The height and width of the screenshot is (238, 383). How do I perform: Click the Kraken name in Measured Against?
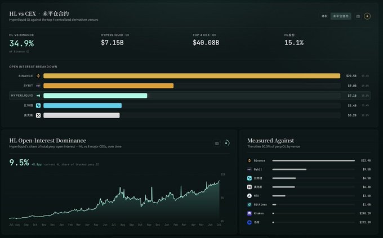tap(259, 213)
